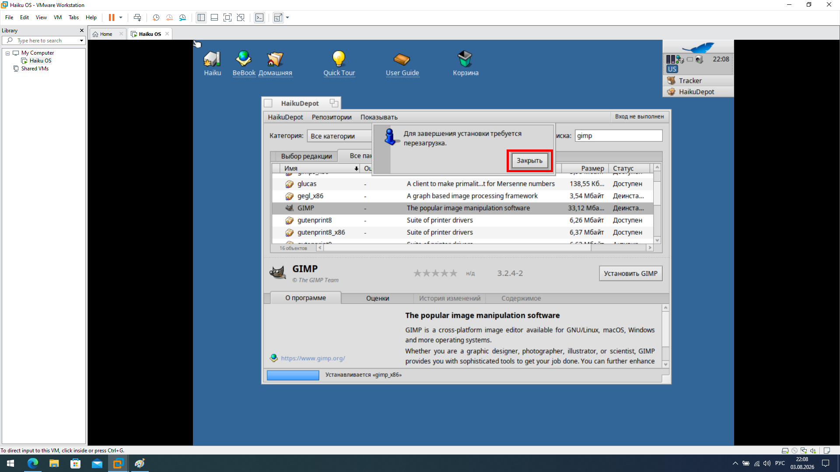Switch to Tracker in the Deskbar
Image resolution: width=840 pixels, height=472 pixels.
point(698,80)
